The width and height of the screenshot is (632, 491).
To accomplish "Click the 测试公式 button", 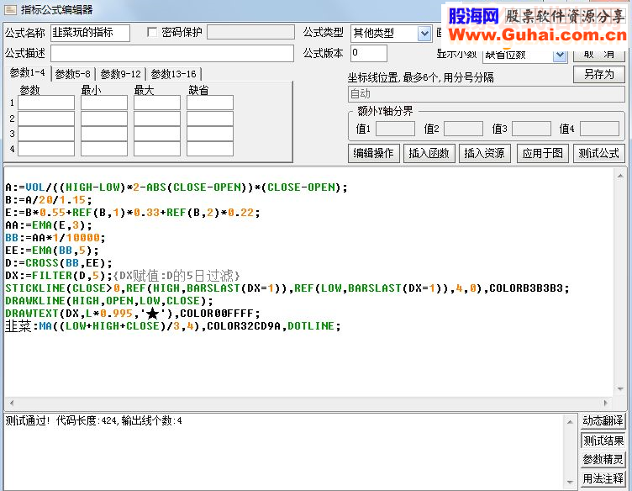I will coord(599,153).
